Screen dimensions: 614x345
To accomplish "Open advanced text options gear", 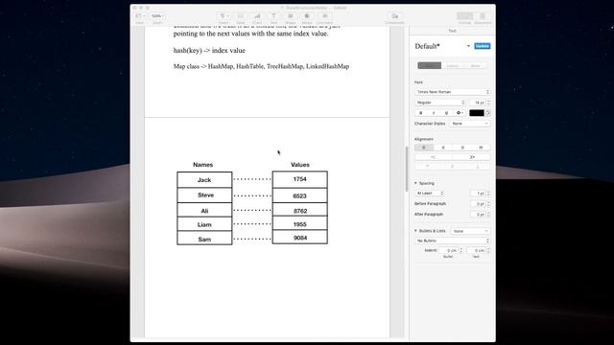I will [460, 113].
